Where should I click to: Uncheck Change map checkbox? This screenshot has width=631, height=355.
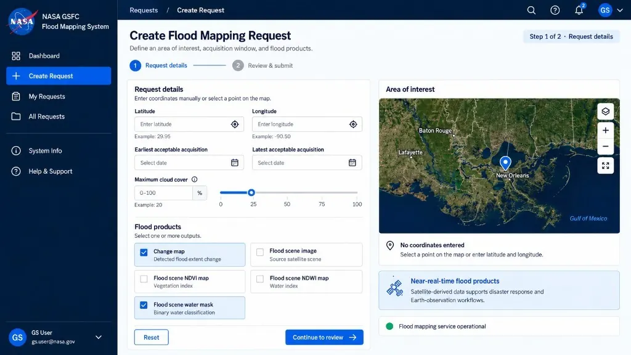point(144,252)
